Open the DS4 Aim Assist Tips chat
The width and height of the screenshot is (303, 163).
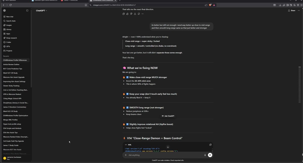tap(15, 133)
